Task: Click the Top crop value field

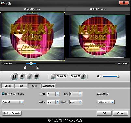Action: point(74,94)
